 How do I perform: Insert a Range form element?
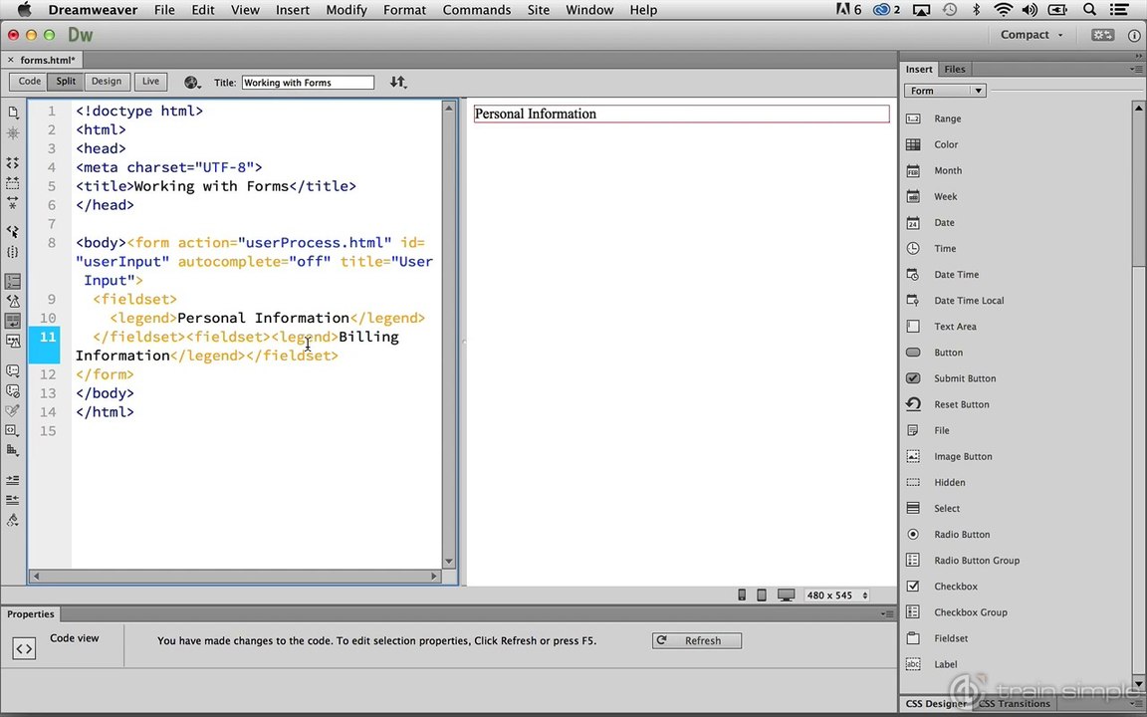tap(947, 119)
